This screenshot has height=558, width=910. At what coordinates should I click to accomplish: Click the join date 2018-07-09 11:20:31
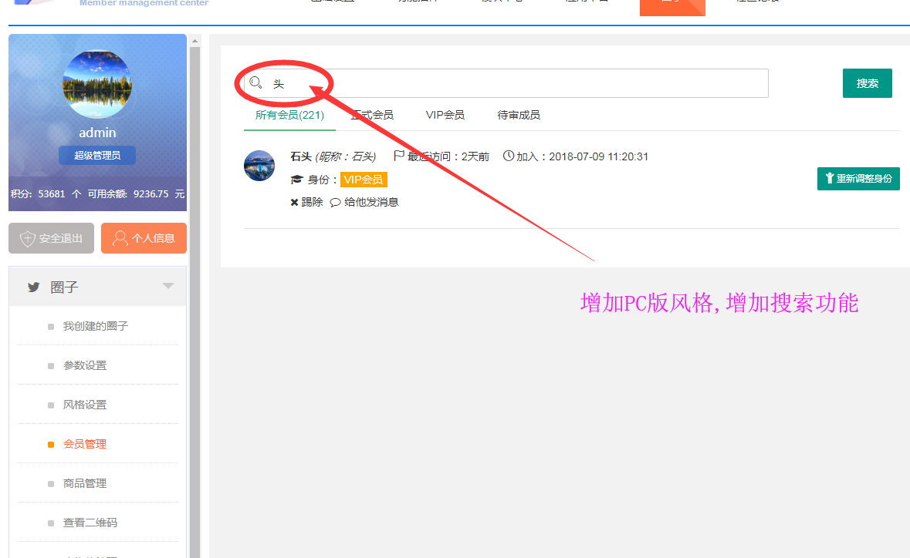coord(598,156)
